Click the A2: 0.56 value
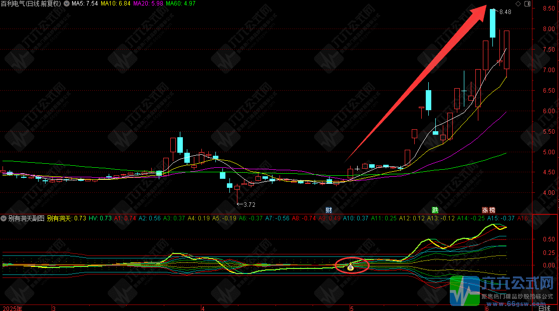The image size is (559, 311). pyautogui.click(x=149, y=218)
